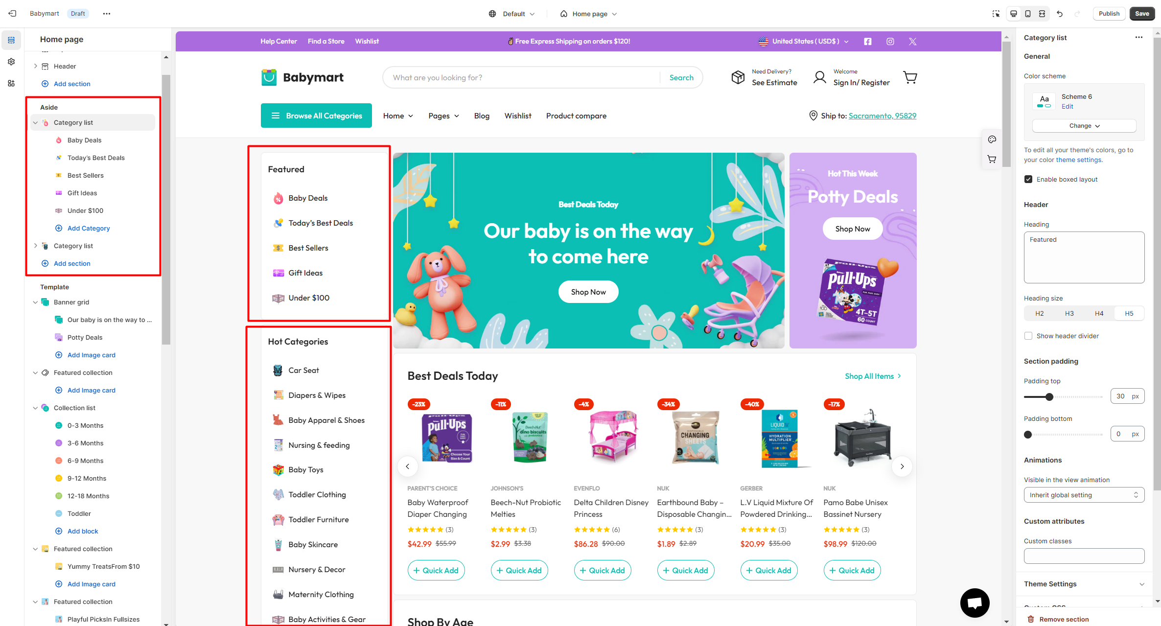The image size is (1161, 626).
Task: Activate the inspector selection tool icon
Action: coord(996,14)
